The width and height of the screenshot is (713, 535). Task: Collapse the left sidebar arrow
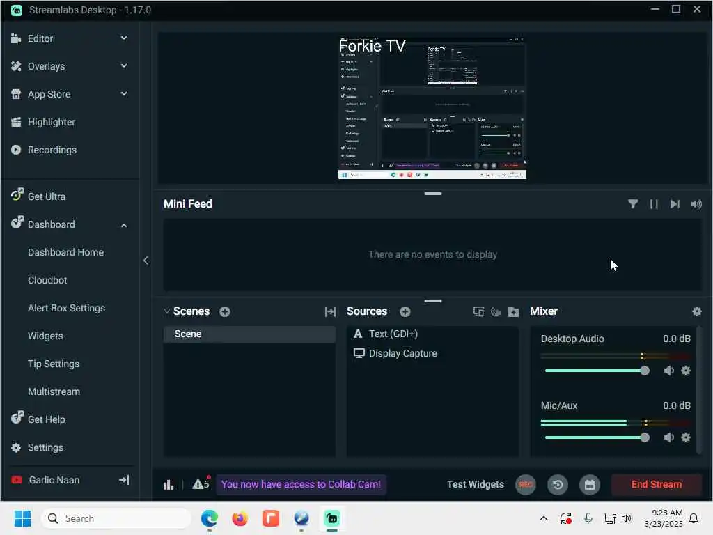pos(146,261)
